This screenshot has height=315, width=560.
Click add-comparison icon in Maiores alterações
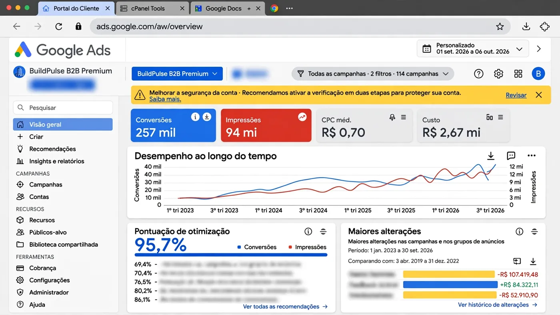coord(517,261)
